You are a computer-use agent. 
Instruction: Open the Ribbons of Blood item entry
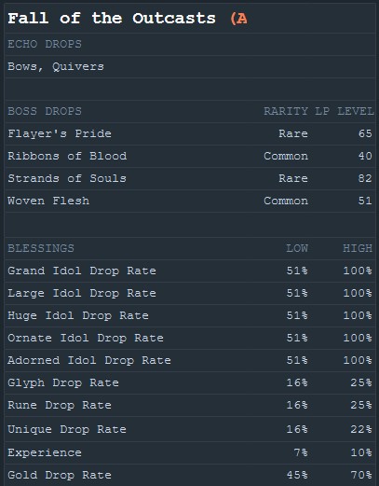190,156
